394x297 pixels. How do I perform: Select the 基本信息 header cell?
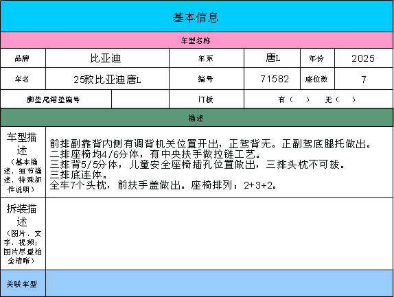click(196, 16)
